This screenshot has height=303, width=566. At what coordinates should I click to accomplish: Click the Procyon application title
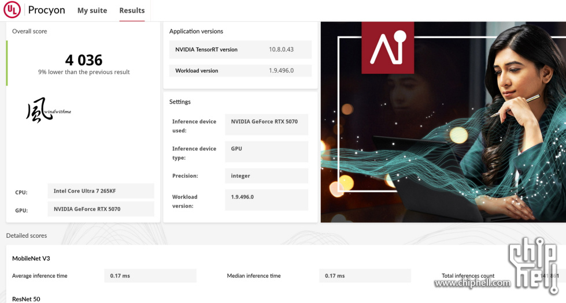tap(47, 10)
